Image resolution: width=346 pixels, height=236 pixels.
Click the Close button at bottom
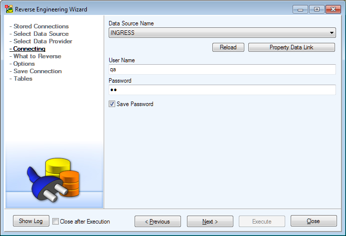(314, 221)
